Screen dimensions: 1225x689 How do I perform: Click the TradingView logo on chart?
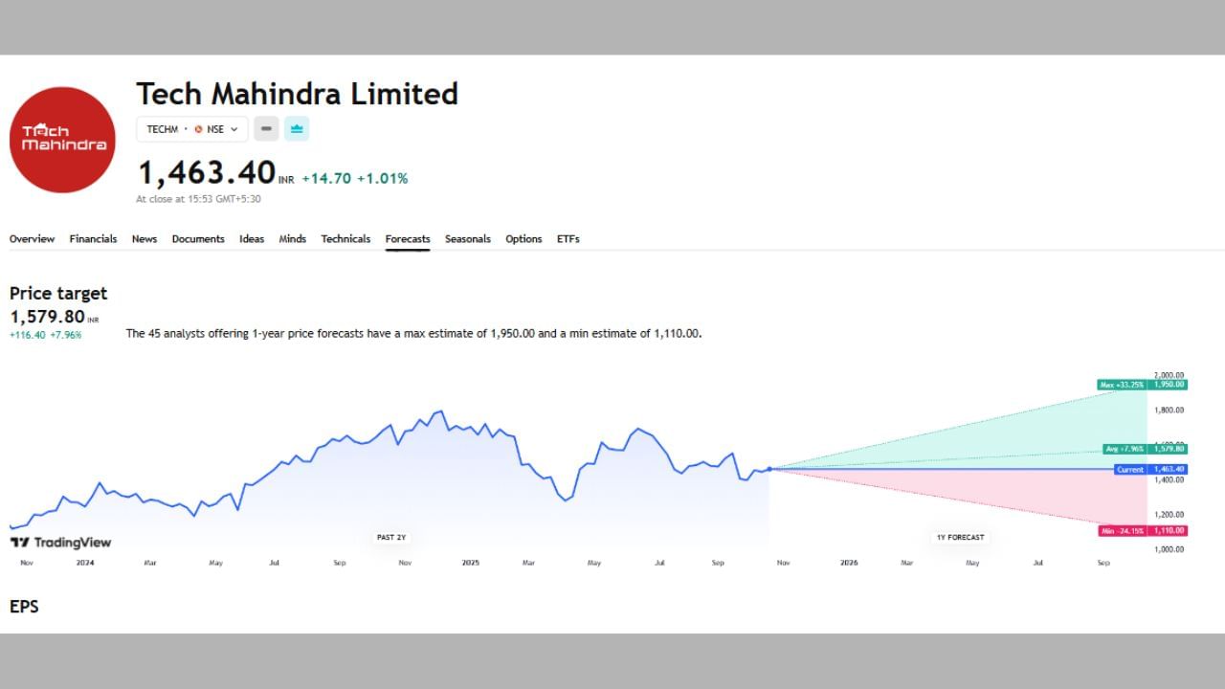[60, 543]
